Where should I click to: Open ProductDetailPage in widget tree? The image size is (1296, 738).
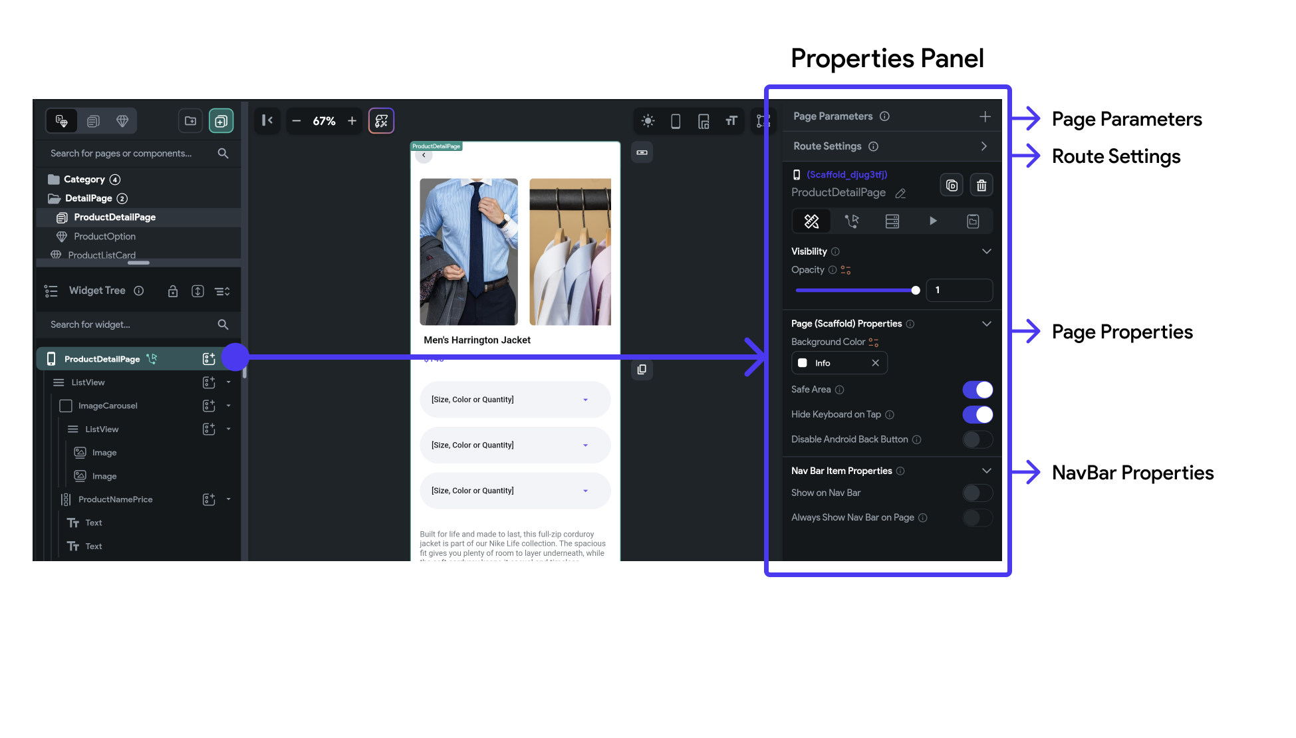tap(102, 358)
